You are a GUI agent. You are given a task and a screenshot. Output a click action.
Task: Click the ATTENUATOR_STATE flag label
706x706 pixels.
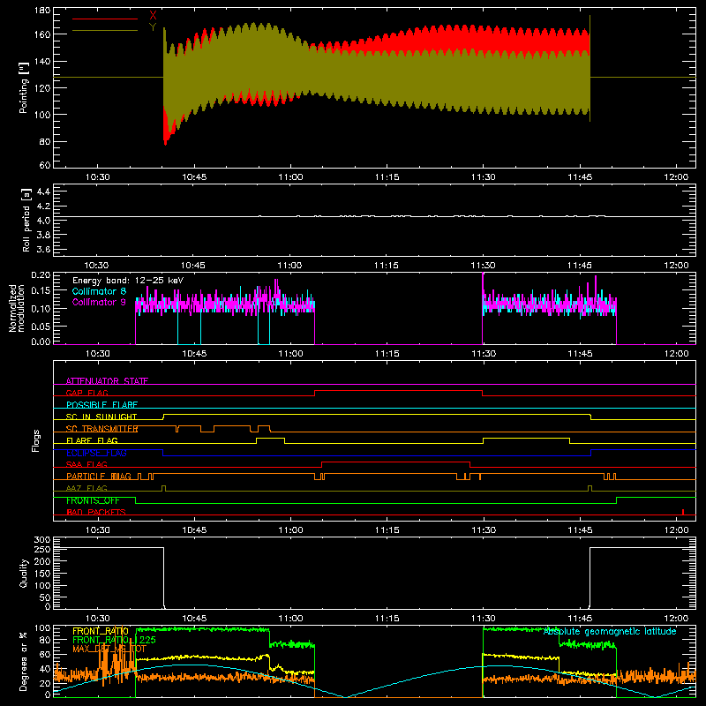pyautogui.click(x=107, y=381)
